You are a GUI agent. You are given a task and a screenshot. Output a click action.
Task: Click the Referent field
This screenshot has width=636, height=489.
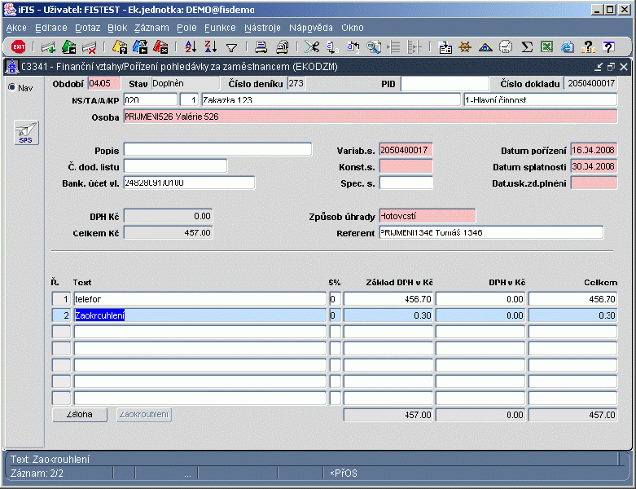(x=491, y=232)
